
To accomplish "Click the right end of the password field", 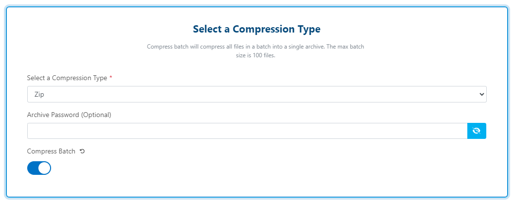I will pyautogui.click(x=457, y=131).
